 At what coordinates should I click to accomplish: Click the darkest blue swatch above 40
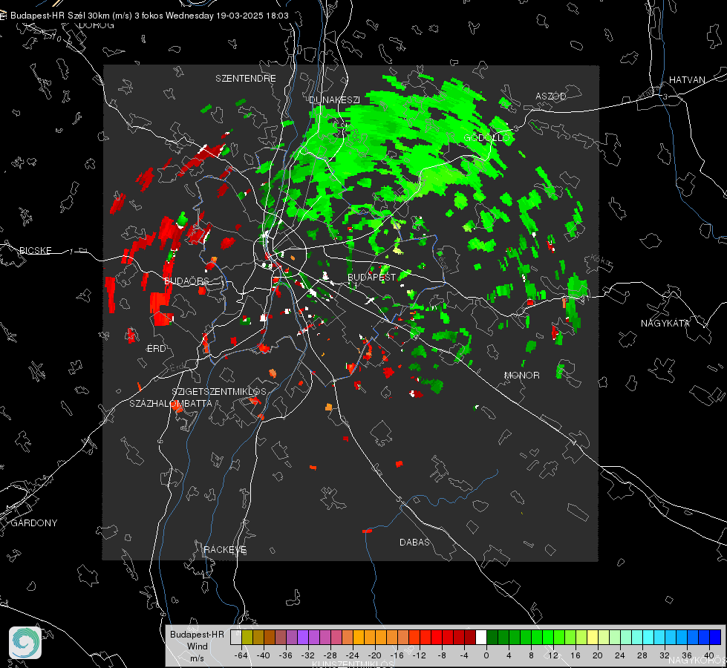coord(715,637)
